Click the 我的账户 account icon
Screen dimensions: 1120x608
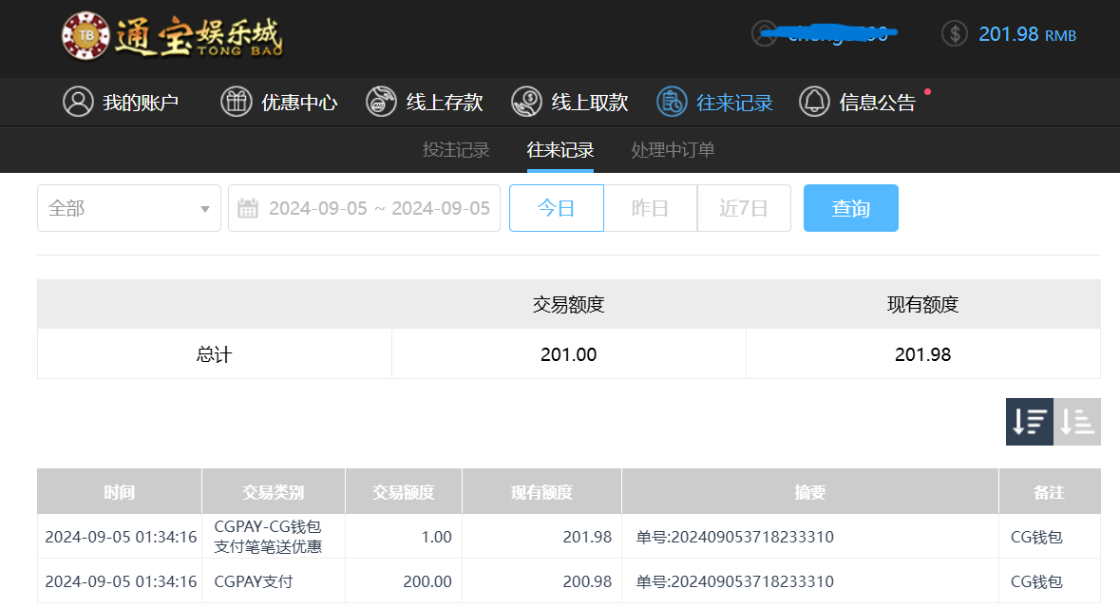click(x=78, y=102)
